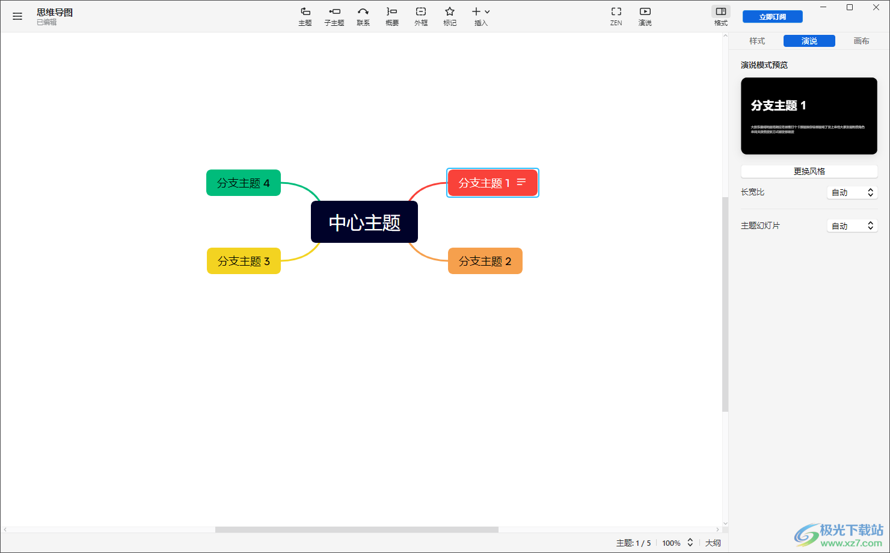Click the 思维导图 document title
This screenshot has width=890, height=553.
point(55,12)
